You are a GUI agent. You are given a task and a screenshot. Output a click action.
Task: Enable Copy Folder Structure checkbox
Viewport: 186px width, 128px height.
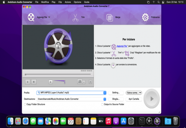[25, 104]
